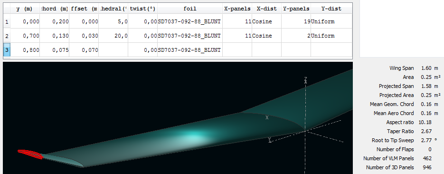Screen dimensions: 444x174
Task: Open Uniform Y-dist dropdown in row 2
Action: tap(331, 36)
